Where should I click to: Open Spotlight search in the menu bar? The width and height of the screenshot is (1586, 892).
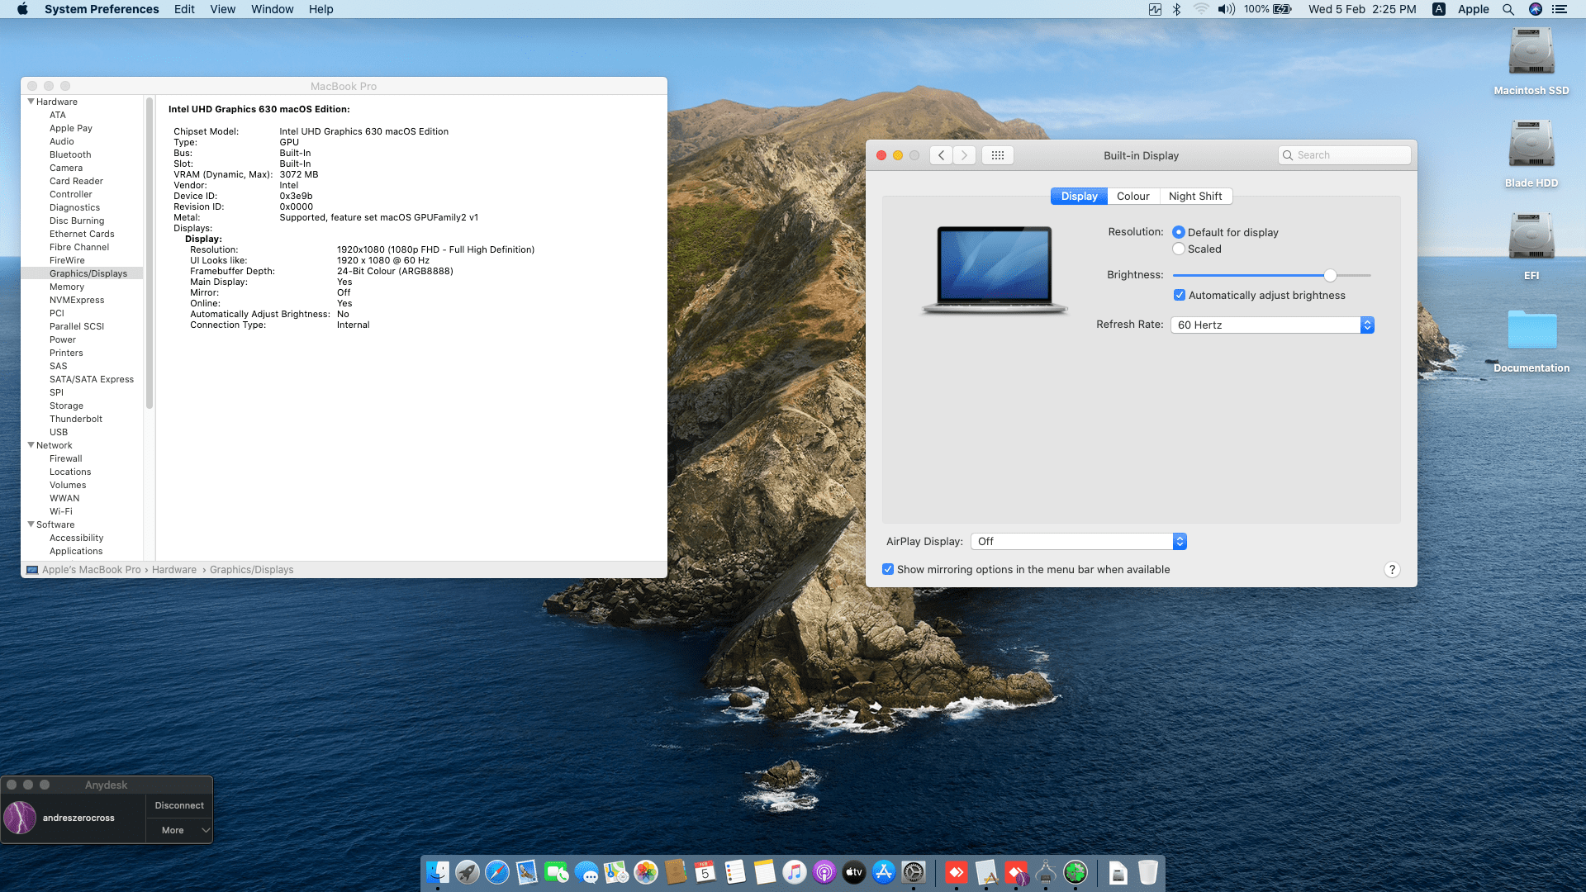pyautogui.click(x=1508, y=9)
